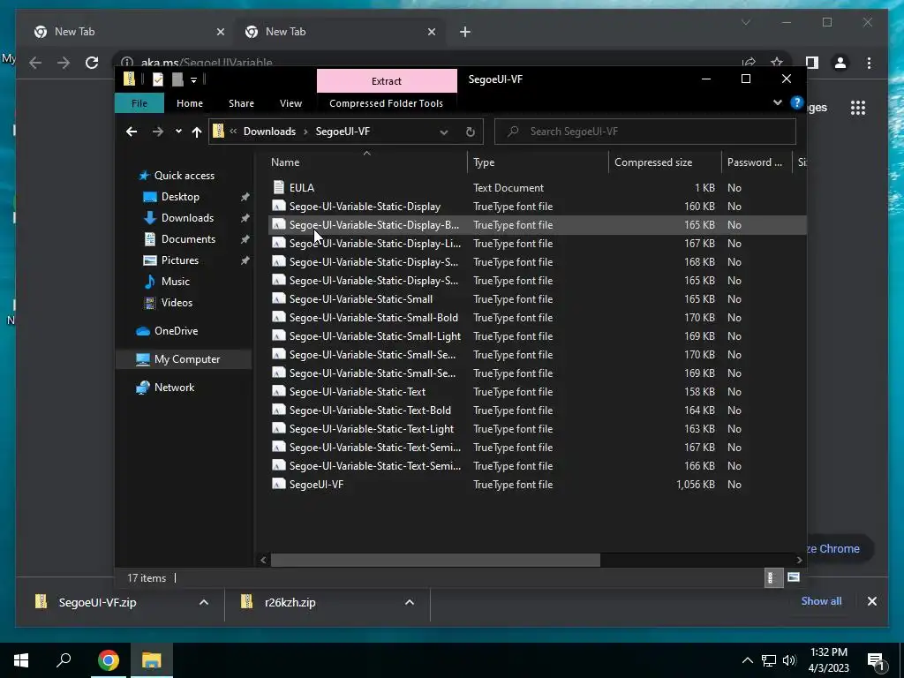
Task: Click SegoeUI-VF in the address breadcrumb
Action: pos(343,132)
